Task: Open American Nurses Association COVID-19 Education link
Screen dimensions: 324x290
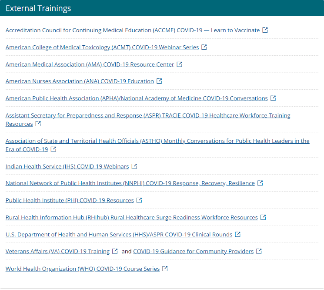Action: tap(80, 81)
